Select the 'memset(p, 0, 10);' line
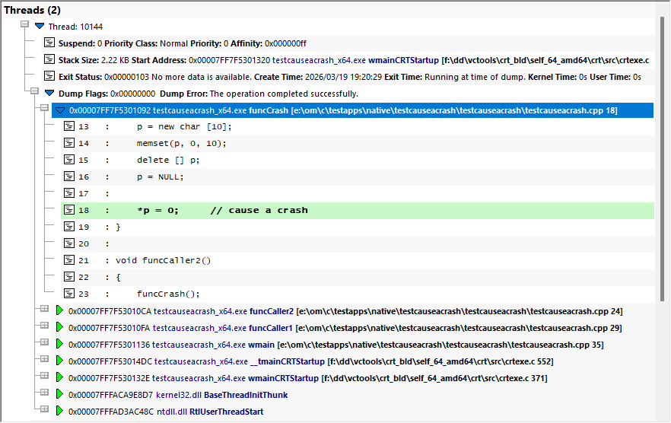Screen dimensions: 671x423 [358, 144]
